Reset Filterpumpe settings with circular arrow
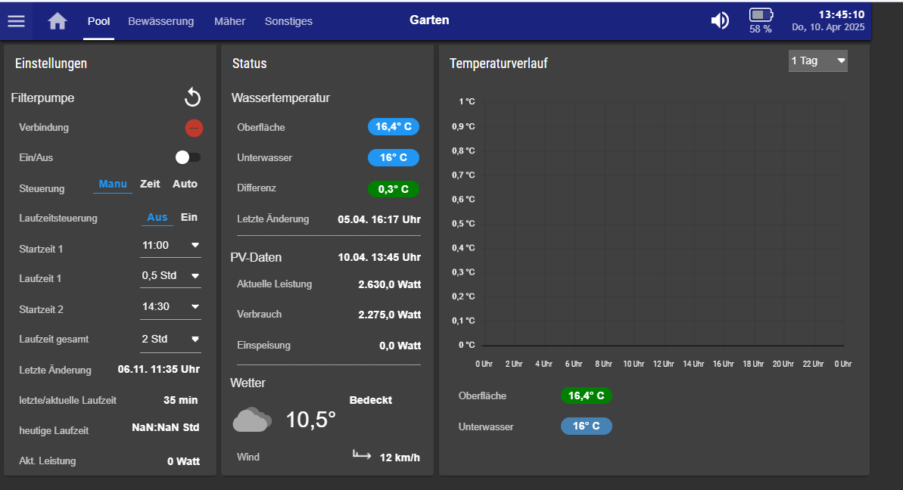The image size is (903, 490). [192, 98]
